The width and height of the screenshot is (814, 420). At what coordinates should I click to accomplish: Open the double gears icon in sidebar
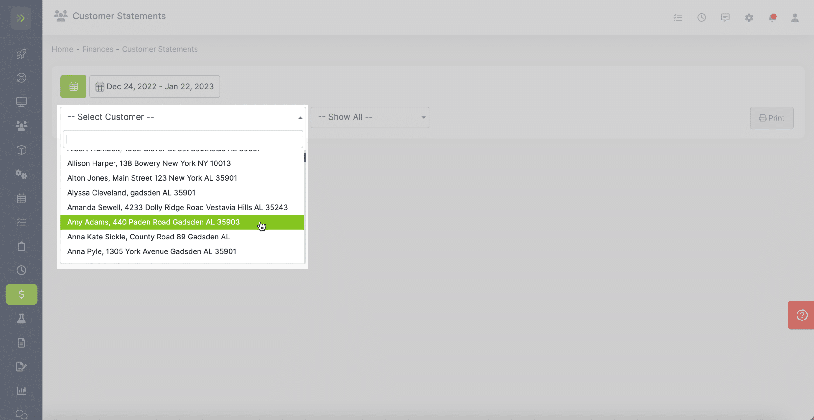pyautogui.click(x=21, y=174)
